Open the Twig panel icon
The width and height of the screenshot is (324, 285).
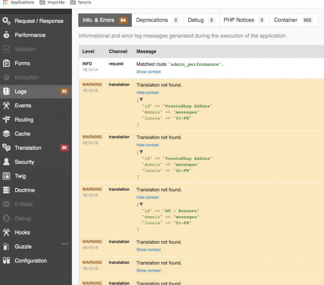[x=6, y=176]
